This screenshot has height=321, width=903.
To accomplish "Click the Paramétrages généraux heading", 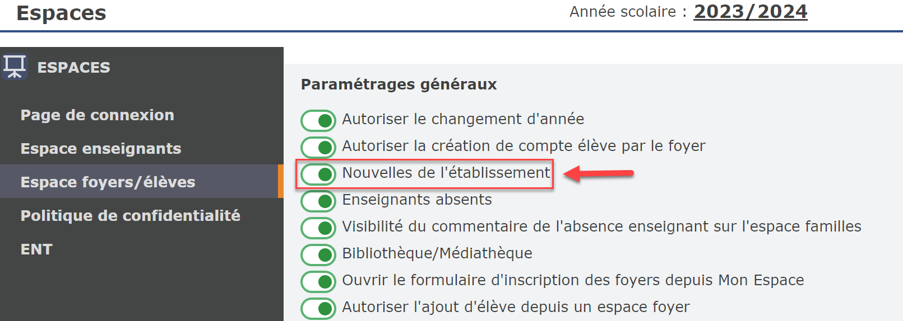I will click(399, 84).
